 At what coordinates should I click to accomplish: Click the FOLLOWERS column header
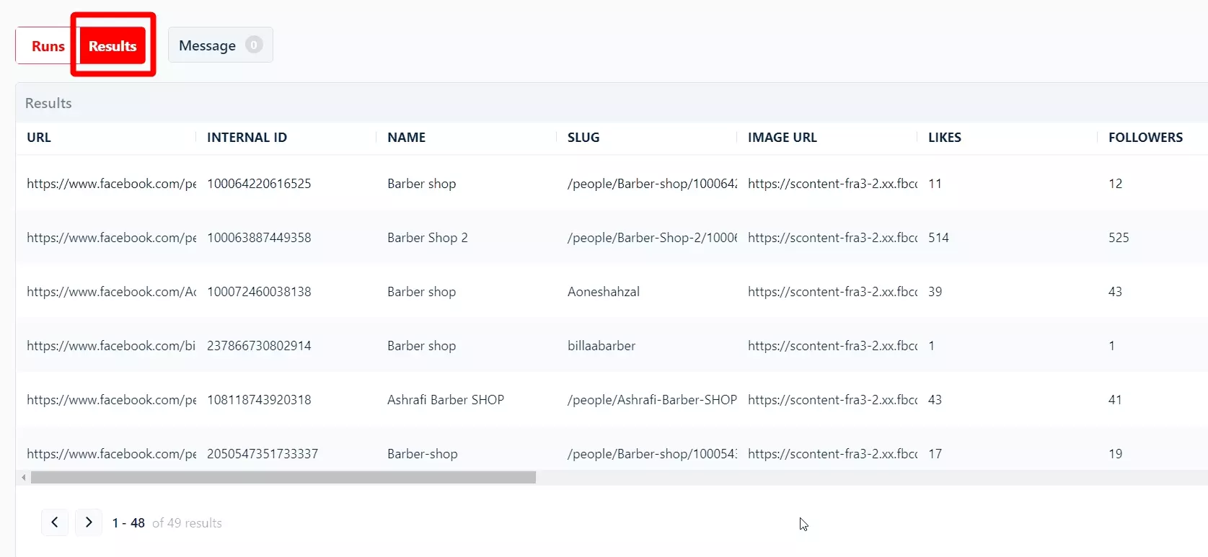[x=1145, y=138]
